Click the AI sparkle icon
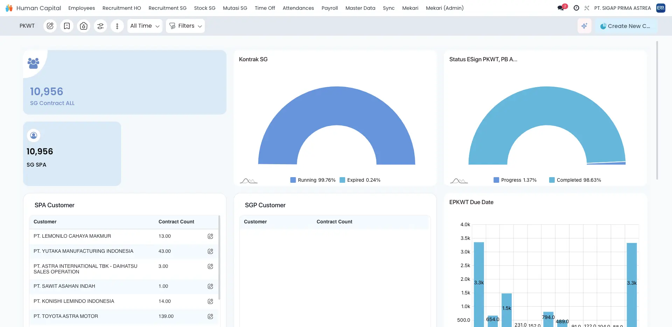Screen dimensions: 672x327 [584, 26]
